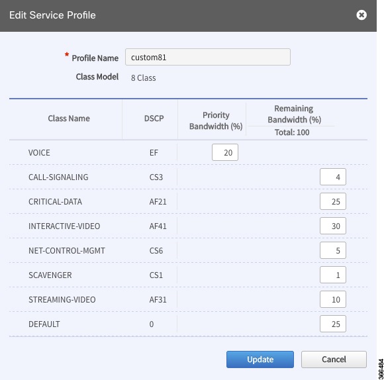Click NET-CONTROL-MGMT remaining bandwidth box
Screen dimensions: 384x380
click(x=333, y=250)
